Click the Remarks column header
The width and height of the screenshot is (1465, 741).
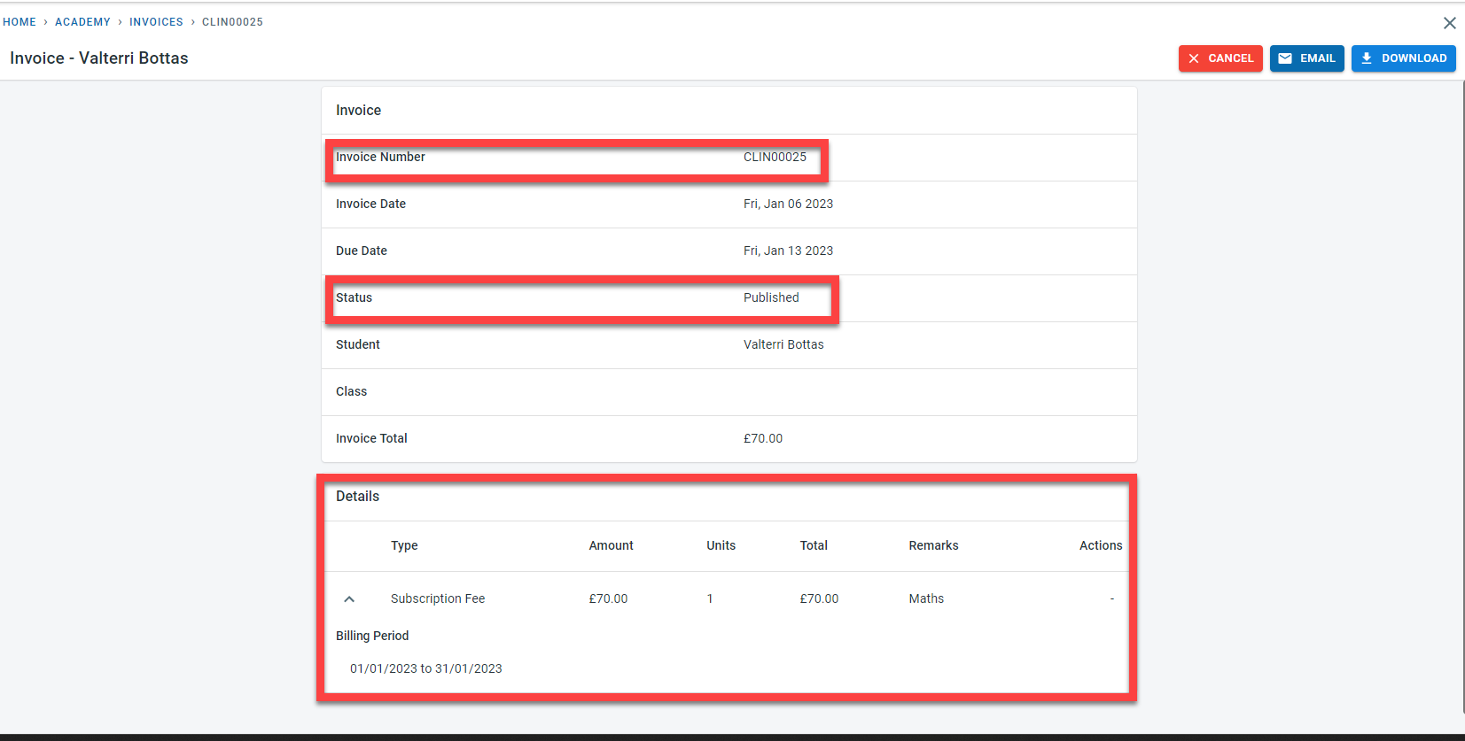(933, 545)
